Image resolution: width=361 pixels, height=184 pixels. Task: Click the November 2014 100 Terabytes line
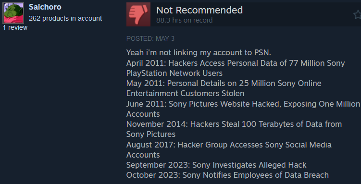tap(234, 124)
